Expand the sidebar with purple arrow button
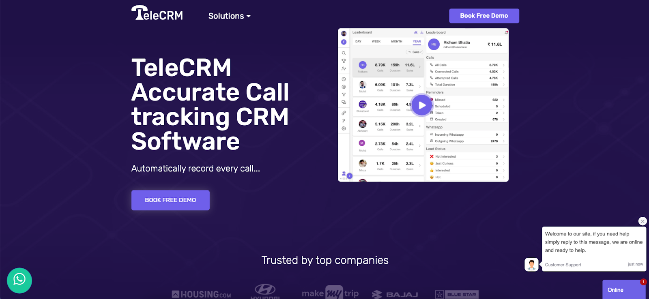Viewport: 649px width, 299px height. [x=350, y=176]
